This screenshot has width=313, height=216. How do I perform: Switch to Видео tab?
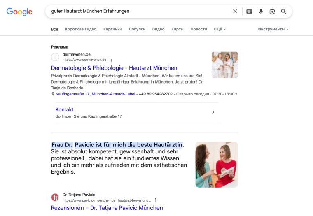(158, 29)
